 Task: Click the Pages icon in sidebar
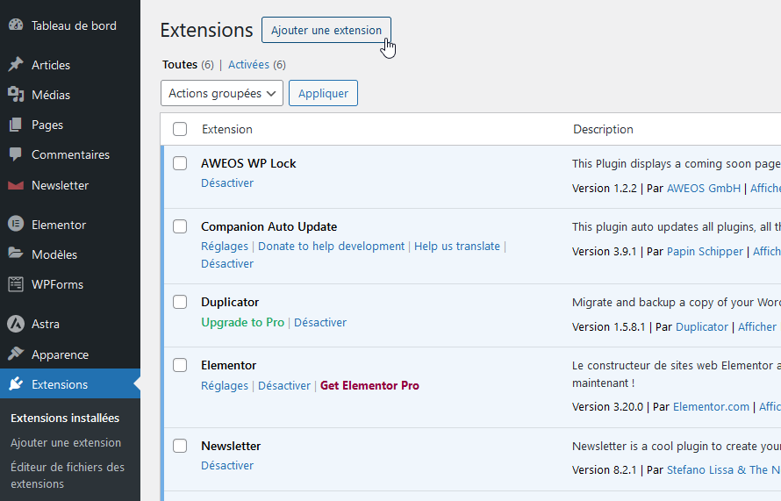pyautogui.click(x=16, y=125)
